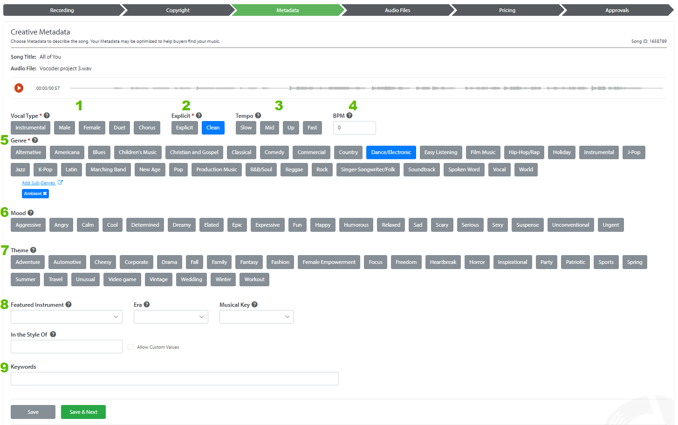Go to the Approvals step
The width and height of the screenshot is (678, 425).
click(617, 10)
